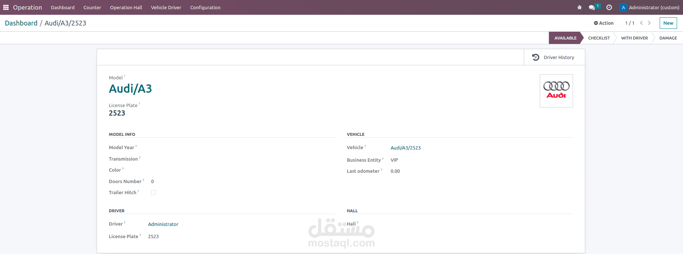Click the DRIVER section header

117,211
